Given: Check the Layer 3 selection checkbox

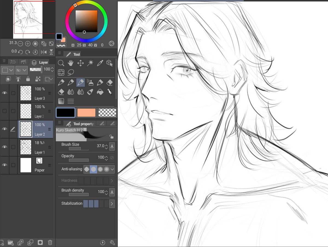Looking at the screenshot, I should (x=13, y=93).
